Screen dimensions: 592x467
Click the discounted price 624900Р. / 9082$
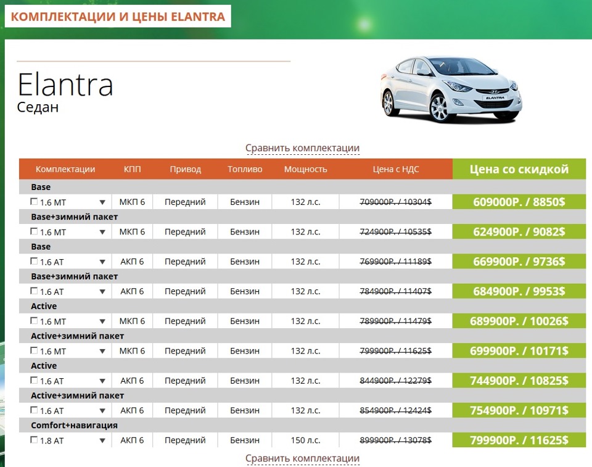(519, 231)
